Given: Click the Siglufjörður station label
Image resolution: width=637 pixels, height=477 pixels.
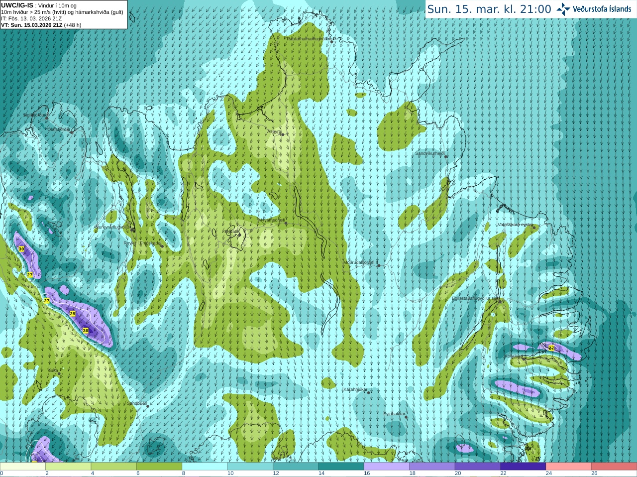Looking at the screenshot, I should [x=35, y=115].
